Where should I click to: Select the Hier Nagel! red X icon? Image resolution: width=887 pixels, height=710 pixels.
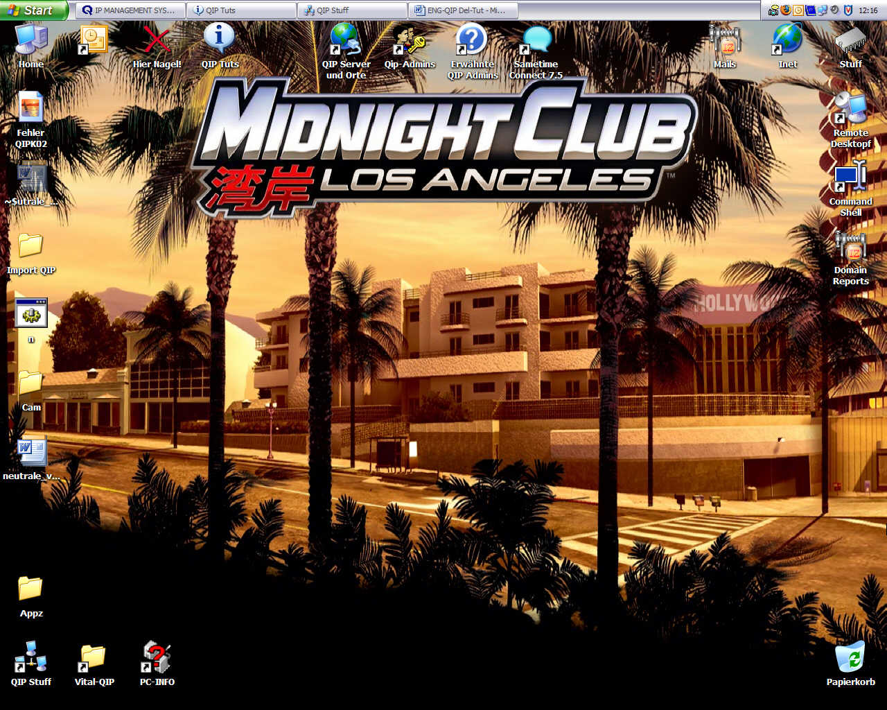157,46
